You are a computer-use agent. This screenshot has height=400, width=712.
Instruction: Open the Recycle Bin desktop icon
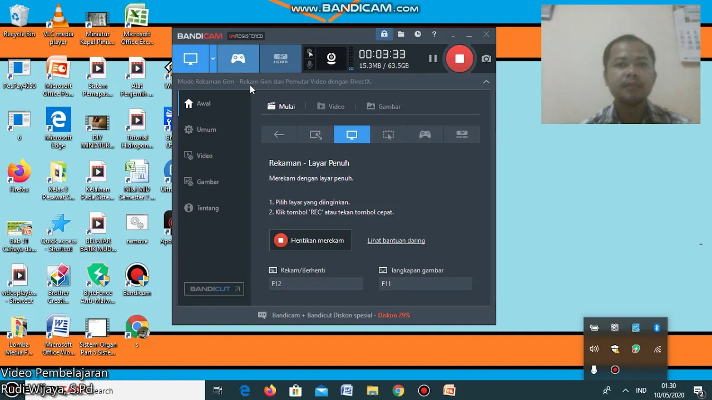point(19,21)
